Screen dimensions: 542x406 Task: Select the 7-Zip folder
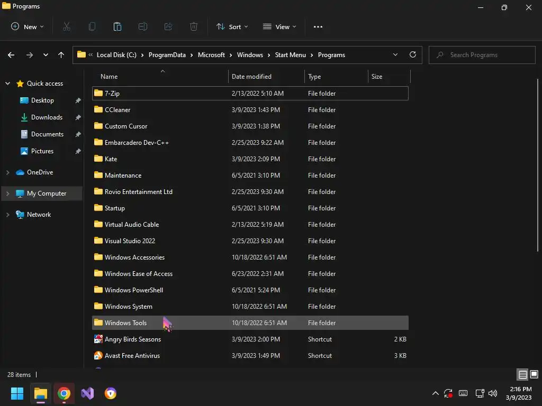pos(250,93)
